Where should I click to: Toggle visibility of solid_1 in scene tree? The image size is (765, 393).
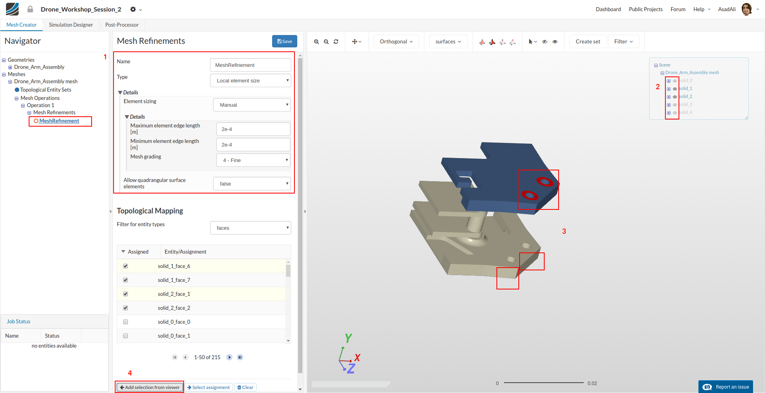click(x=675, y=89)
